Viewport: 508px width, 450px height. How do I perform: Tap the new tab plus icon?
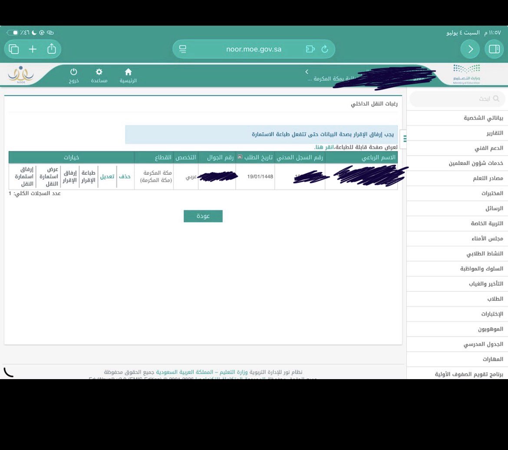tap(33, 49)
